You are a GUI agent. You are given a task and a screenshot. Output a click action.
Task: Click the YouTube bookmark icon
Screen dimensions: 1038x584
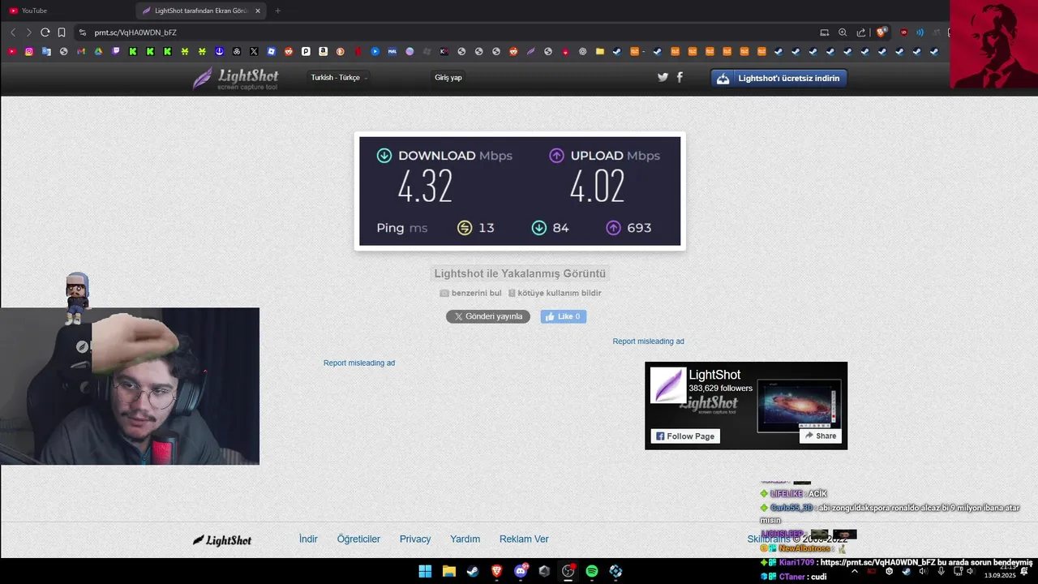point(12,51)
